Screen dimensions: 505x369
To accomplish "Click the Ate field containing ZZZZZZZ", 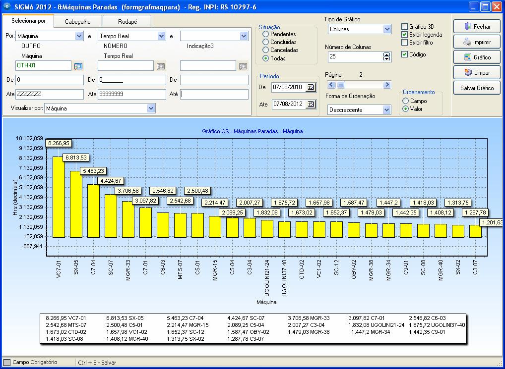I will 50,94.
